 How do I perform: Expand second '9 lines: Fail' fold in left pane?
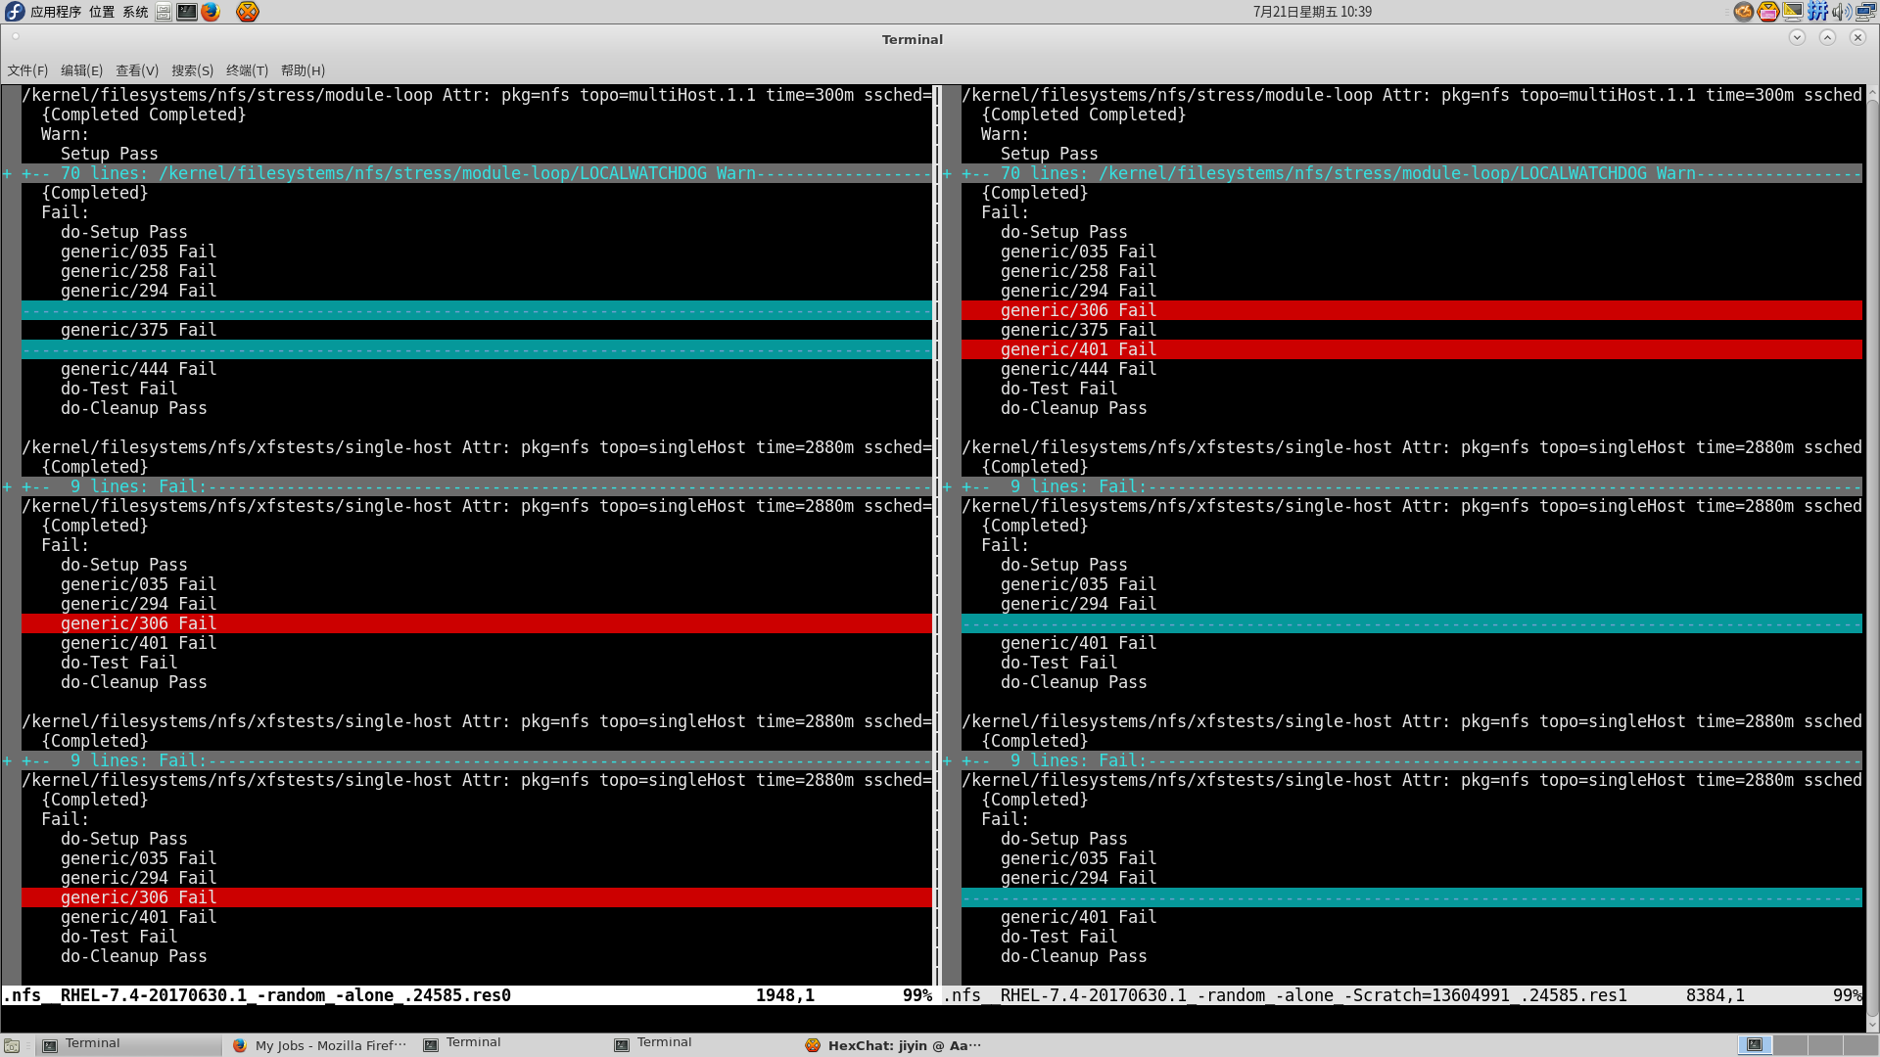[137, 760]
